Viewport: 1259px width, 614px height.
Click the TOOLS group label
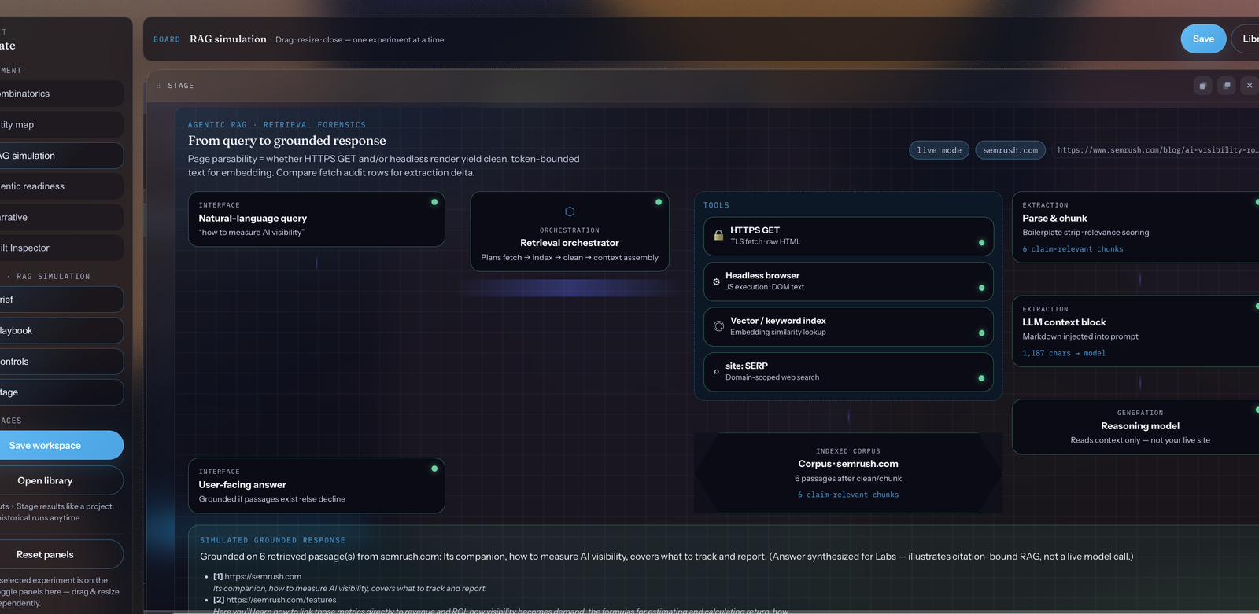coord(716,205)
